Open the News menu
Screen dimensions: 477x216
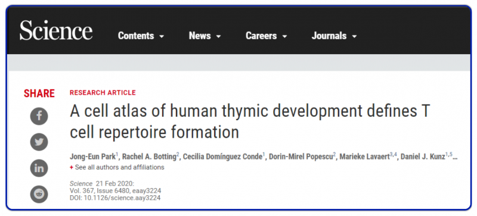[205, 36]
